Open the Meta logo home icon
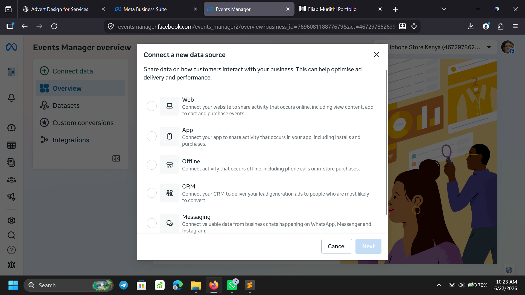 tap(11, 47)
